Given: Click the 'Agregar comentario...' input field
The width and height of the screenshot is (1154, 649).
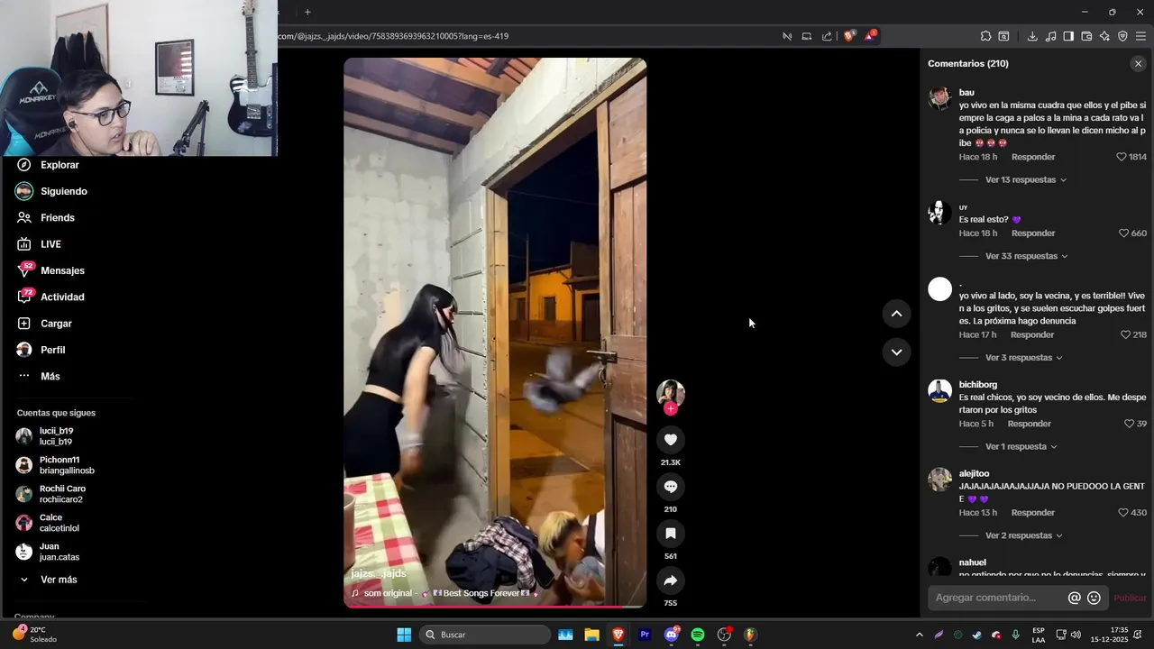Looking at the screenshot, I should click(997, 598).
